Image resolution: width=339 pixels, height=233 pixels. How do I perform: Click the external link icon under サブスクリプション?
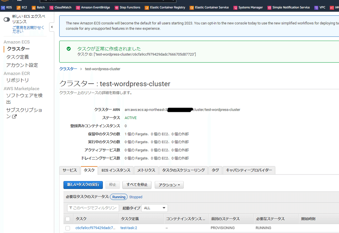tap(14, 116)
